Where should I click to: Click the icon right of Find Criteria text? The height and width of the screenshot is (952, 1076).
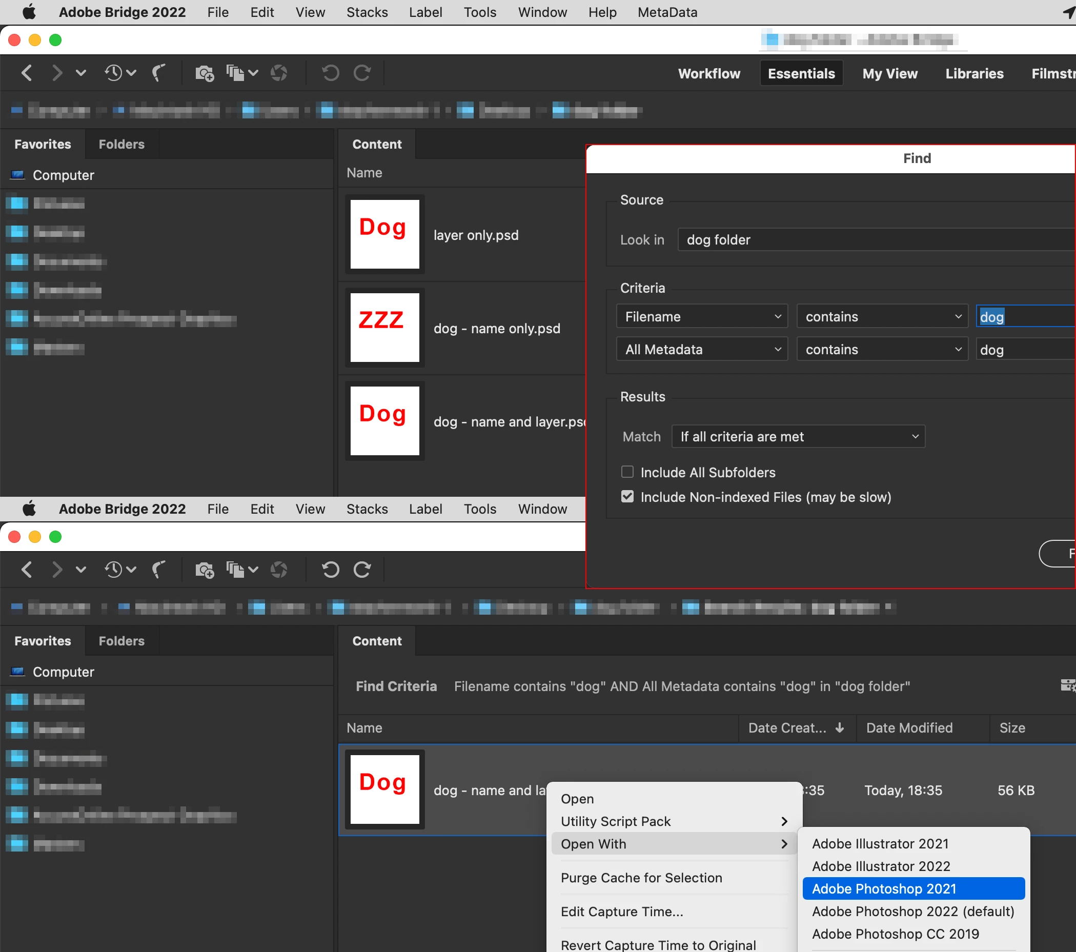1067,685
